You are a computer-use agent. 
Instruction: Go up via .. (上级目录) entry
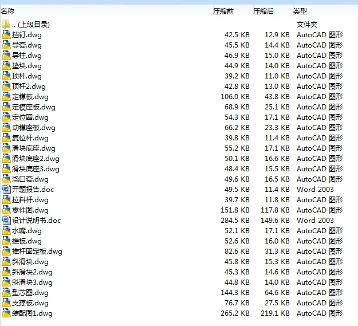click(x=31, y=25)
